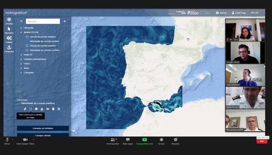The image size is (272, 155).
Task: Click the zoom-to-layer icon for selected layer
Action: pyautogui.click(x=30, y=109)
